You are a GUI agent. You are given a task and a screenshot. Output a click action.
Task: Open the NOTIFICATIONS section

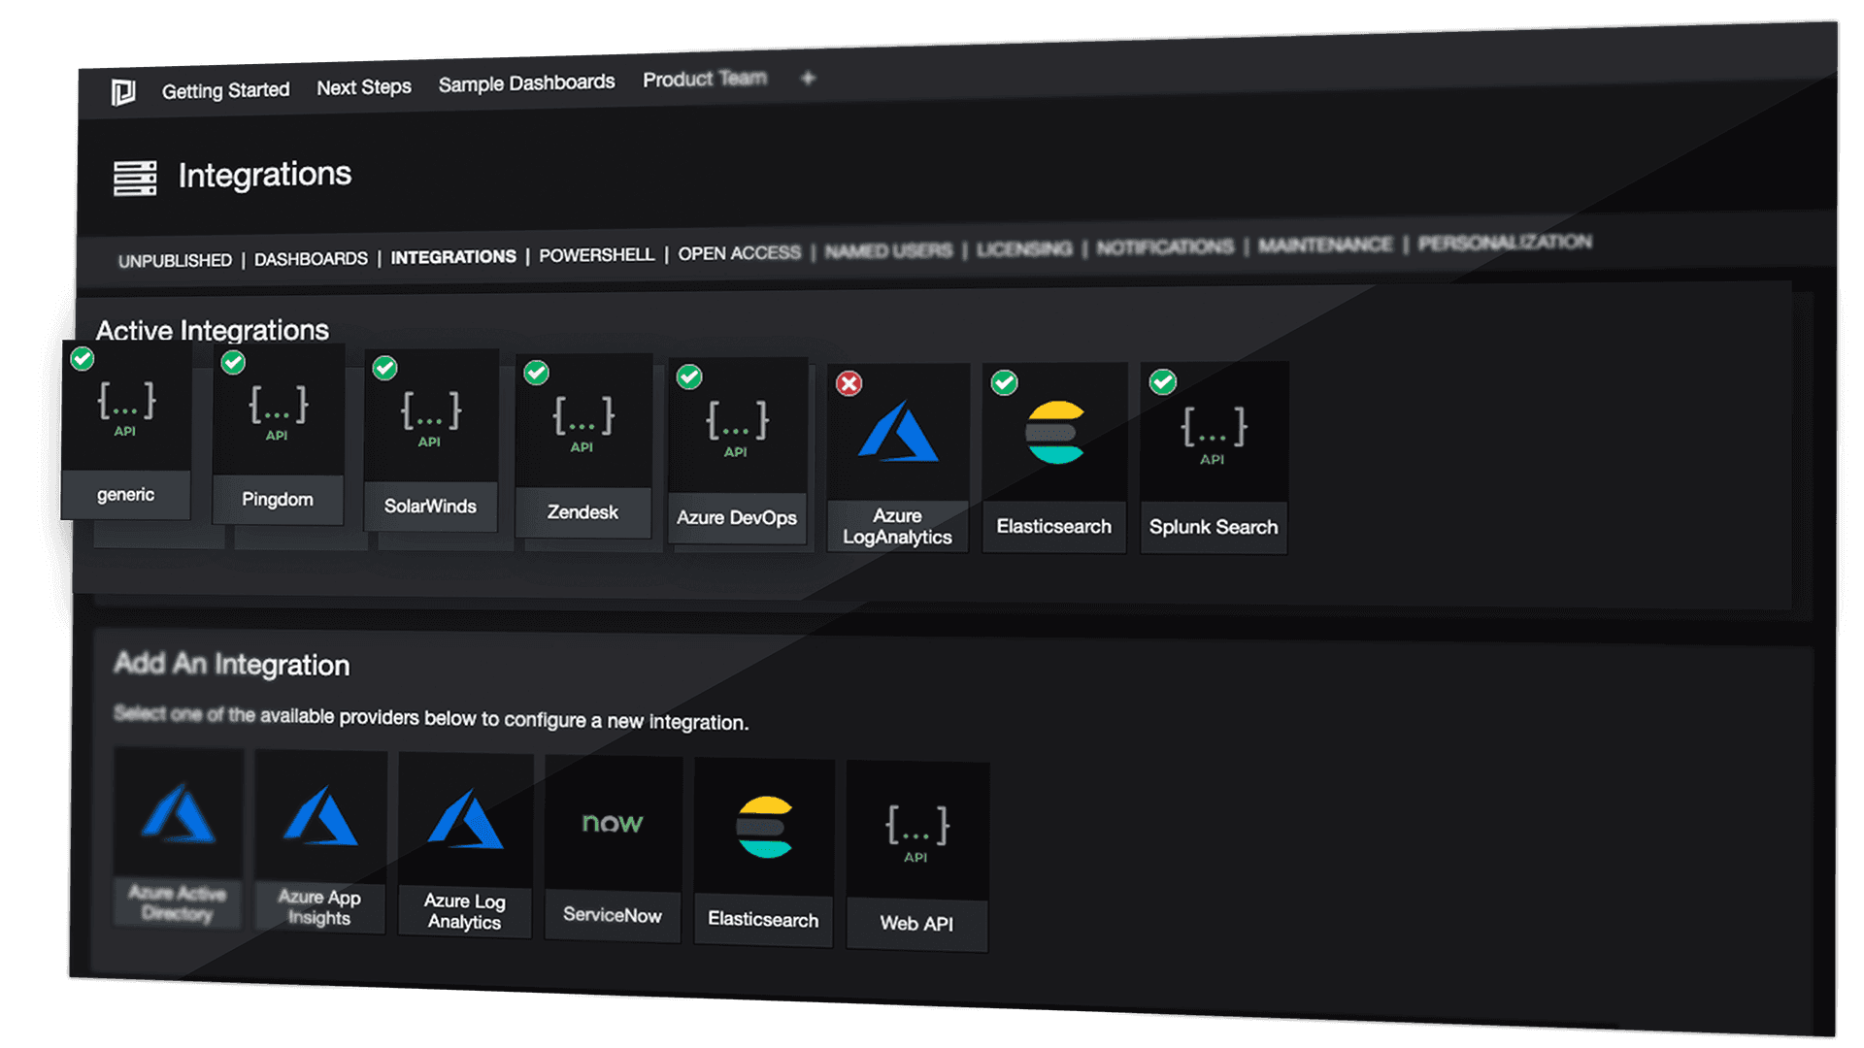1165,247
